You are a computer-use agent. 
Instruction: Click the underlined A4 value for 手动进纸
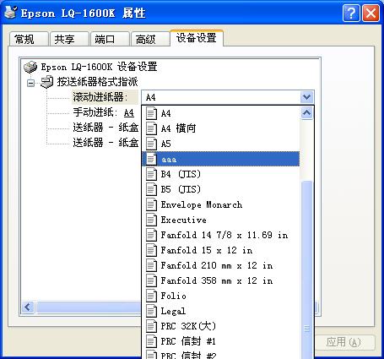click(x=129, y=112)
